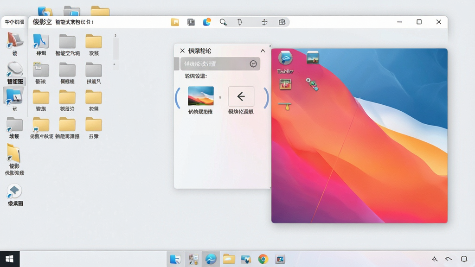Click into the gray search field in the panel
The height and width of the screenshot is (267, 475).
point(220,64)
